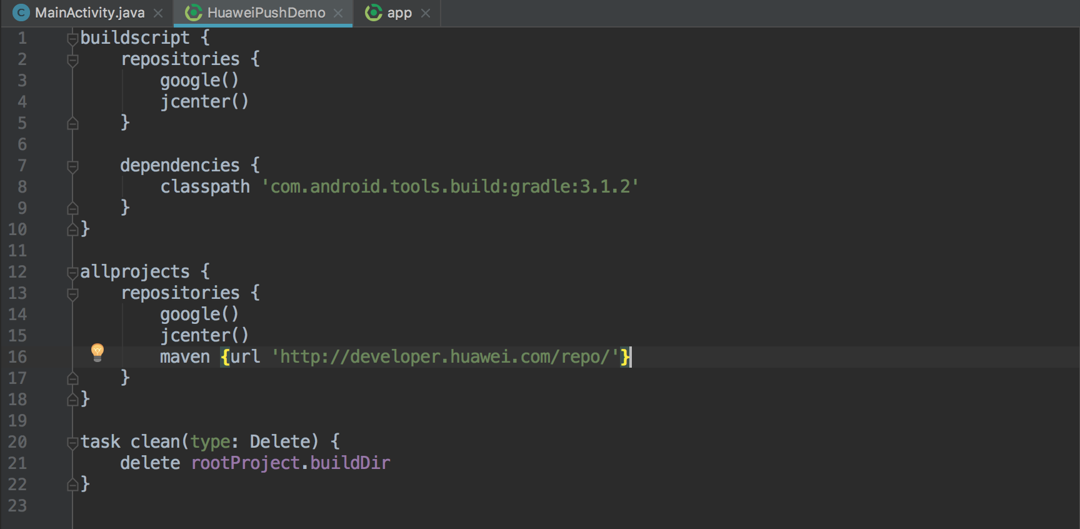The image size is (1080, 529).
Task: Click the fold end marker on line 5
Action: point(72,123)
